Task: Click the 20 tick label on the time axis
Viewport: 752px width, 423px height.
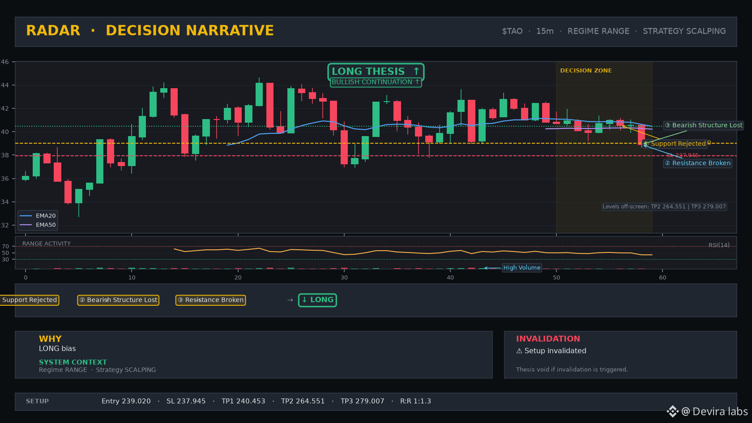Action: [x=238, y=278]
